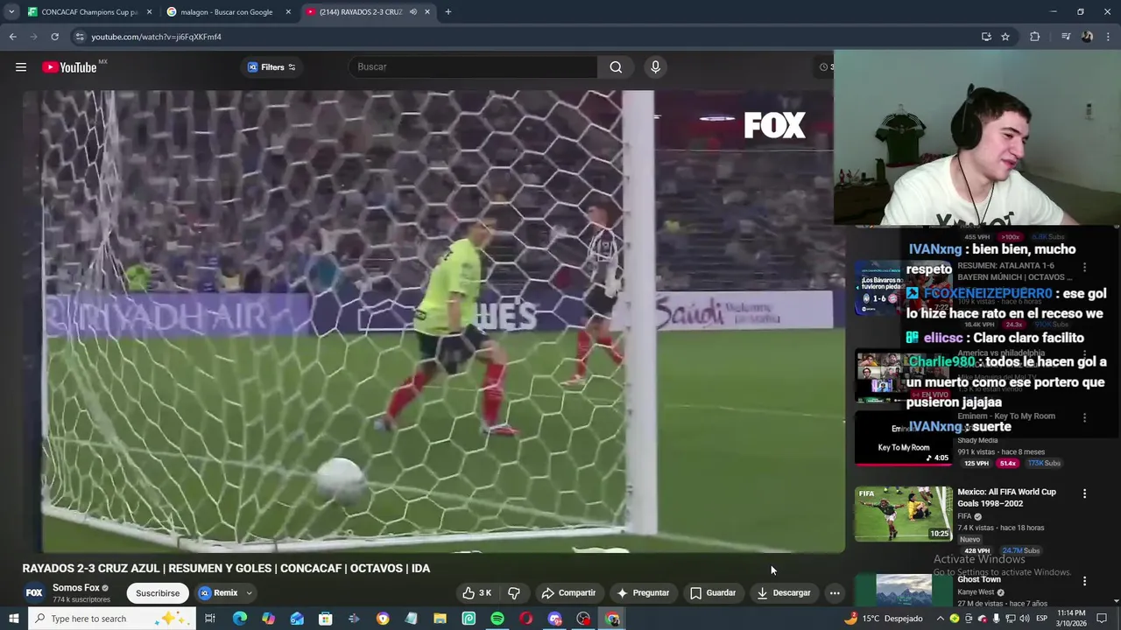Open the YouTube hamburger guide menu
The height and width of the screenshot is (630, 1121).
pyautogui.click(x=21, y=67)
